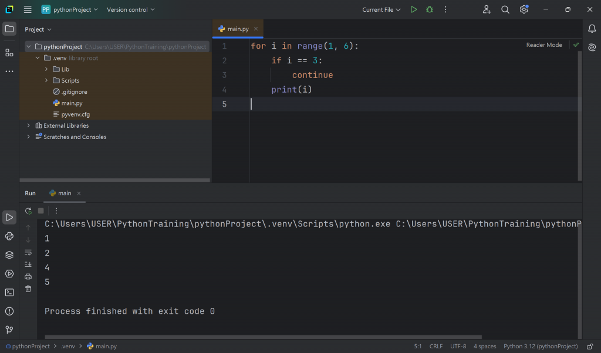The width and height of the screenshot is (601, 353).
Task: Select main.py in the project tree
Action: tap(72, 103)
